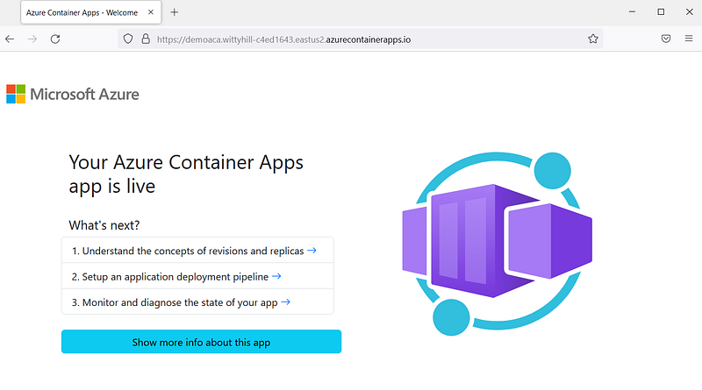Open the Save to Pocket icon
The width and height of the screenshot is (702, 390).
point(666,39)
